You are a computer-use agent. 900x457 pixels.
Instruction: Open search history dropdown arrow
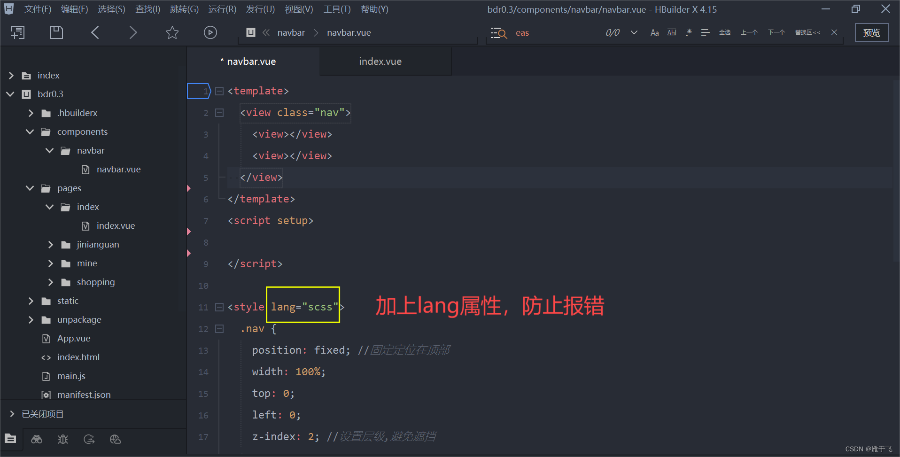(x=634, y=32)
